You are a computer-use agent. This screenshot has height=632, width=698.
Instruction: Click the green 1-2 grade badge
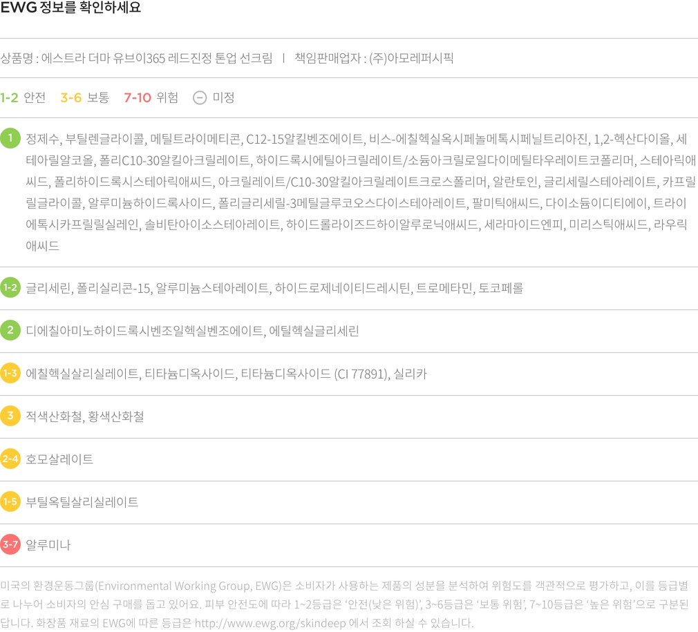pyautogui.click(x=10, y=287)
